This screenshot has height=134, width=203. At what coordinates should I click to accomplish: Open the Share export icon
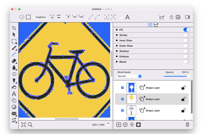[171, 17]
